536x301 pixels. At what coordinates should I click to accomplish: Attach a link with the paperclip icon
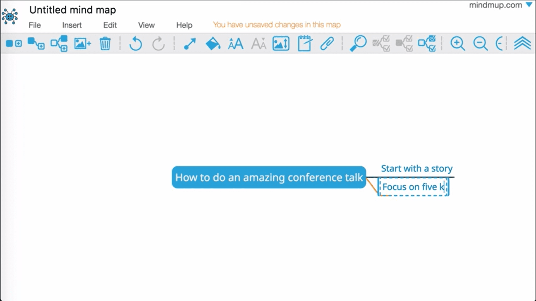tap(327, 44)
